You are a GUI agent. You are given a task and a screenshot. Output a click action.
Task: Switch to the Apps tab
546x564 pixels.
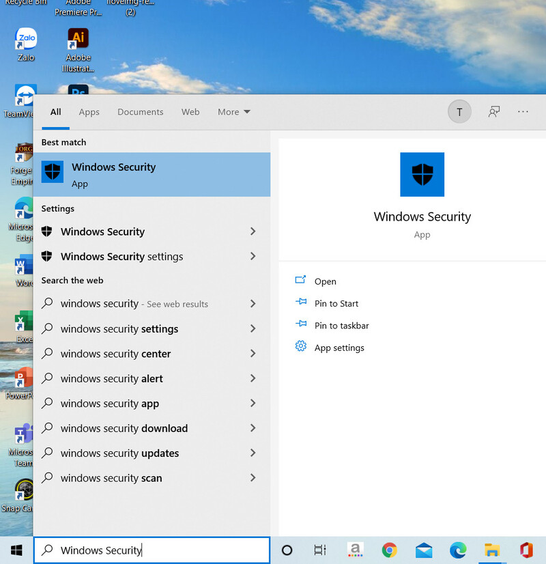point(89,112)
